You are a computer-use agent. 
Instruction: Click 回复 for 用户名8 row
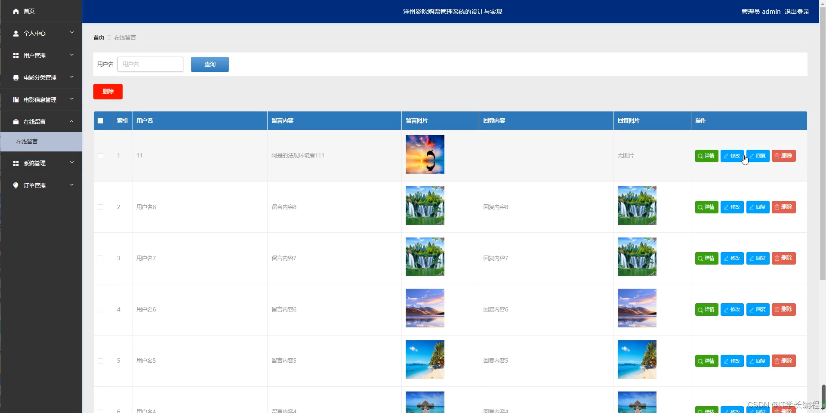(x=758, y=207)
